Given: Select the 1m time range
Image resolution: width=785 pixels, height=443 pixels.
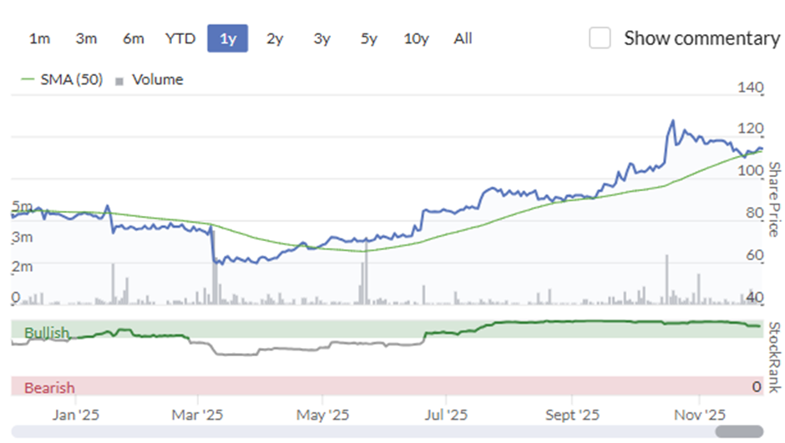Looking at the screenshot, I should point(39,38).
